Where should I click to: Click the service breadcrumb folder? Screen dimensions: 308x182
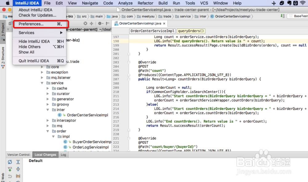pos(183,17)
